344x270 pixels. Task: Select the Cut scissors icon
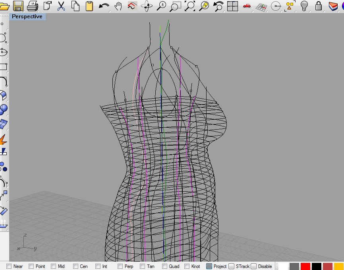(x=61, y=6)
